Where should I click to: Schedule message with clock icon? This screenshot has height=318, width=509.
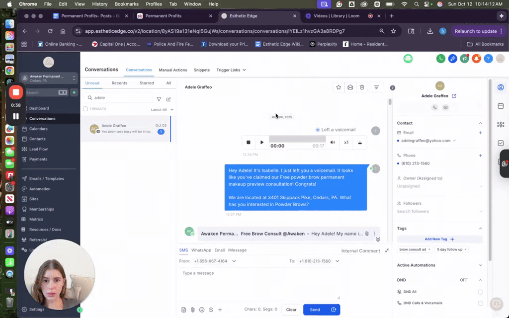(x=334, y=310)
